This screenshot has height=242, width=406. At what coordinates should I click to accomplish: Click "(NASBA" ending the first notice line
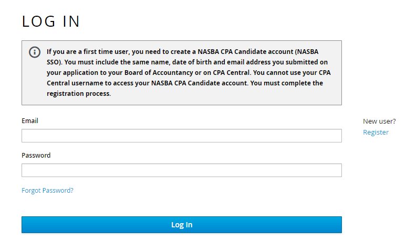[x=306, y=52]
